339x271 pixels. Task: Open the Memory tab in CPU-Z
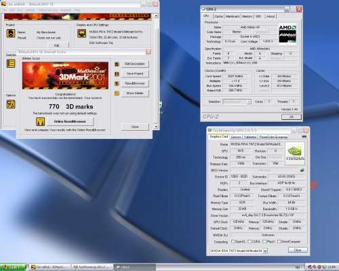pyautogui.click(x=247, y=16)
